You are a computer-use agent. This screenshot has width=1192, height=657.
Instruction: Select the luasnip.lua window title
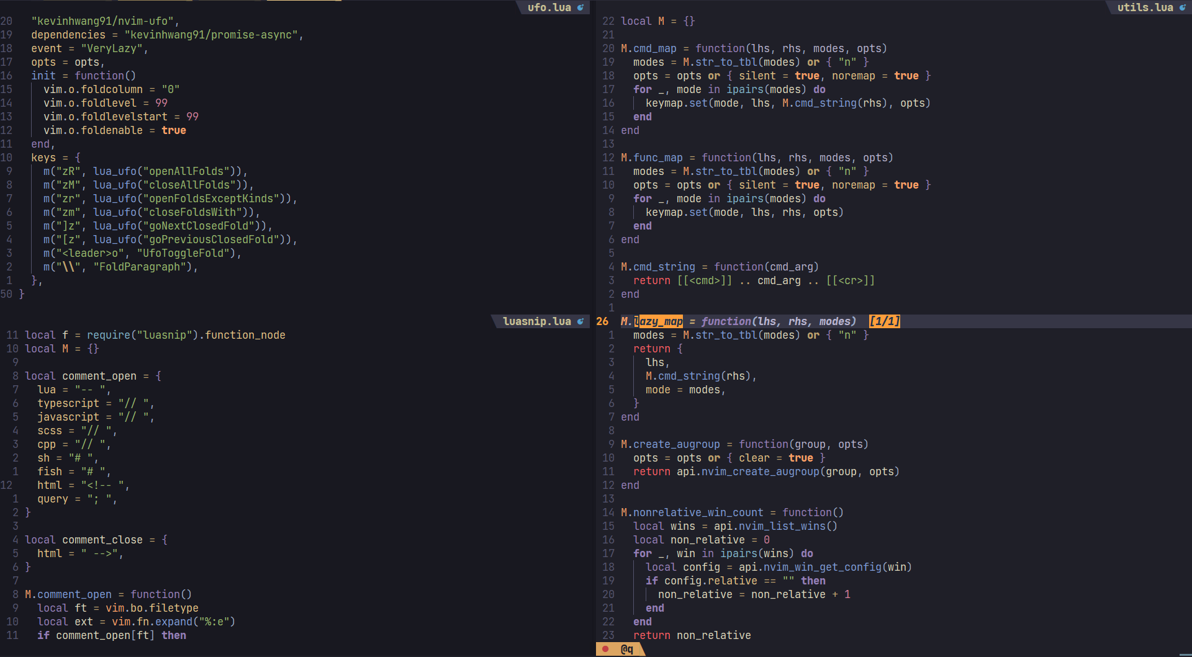point(537,321)
